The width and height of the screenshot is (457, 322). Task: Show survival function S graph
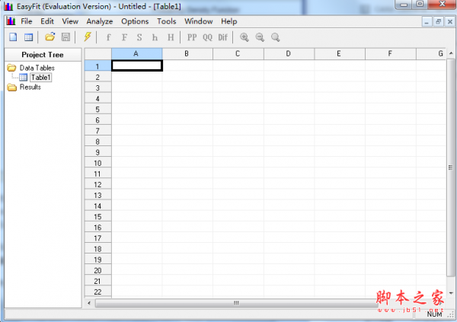[139, 37]
